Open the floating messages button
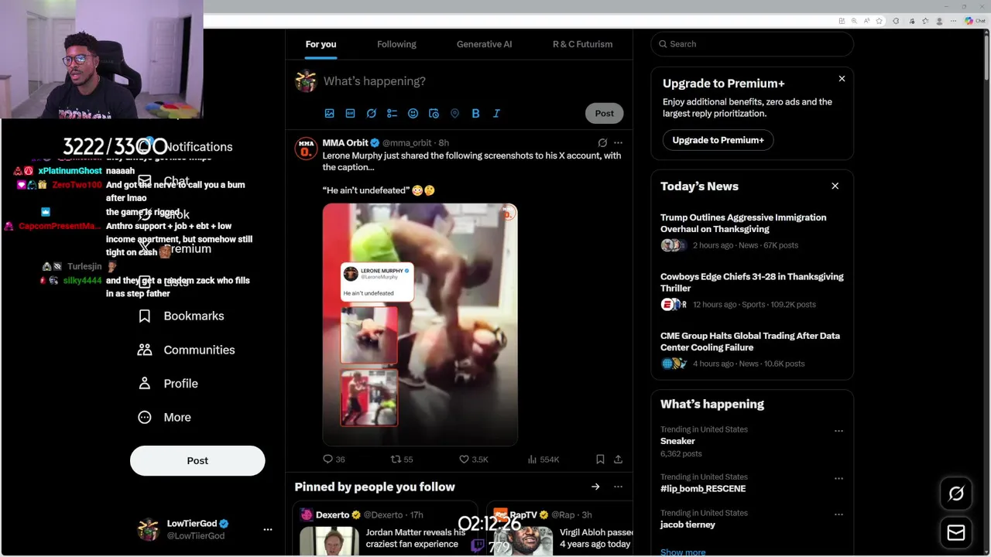This screenshot has width=991, height=557. [x=956, y=532]
